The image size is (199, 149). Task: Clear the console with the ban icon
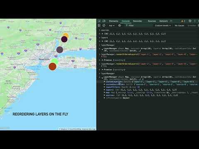coord(104,25)
